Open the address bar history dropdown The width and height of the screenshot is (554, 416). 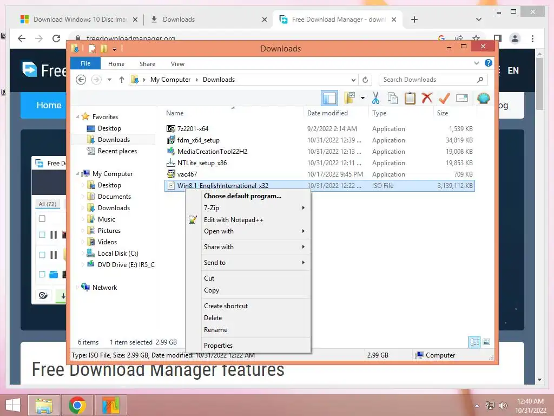tap(353, 80)
